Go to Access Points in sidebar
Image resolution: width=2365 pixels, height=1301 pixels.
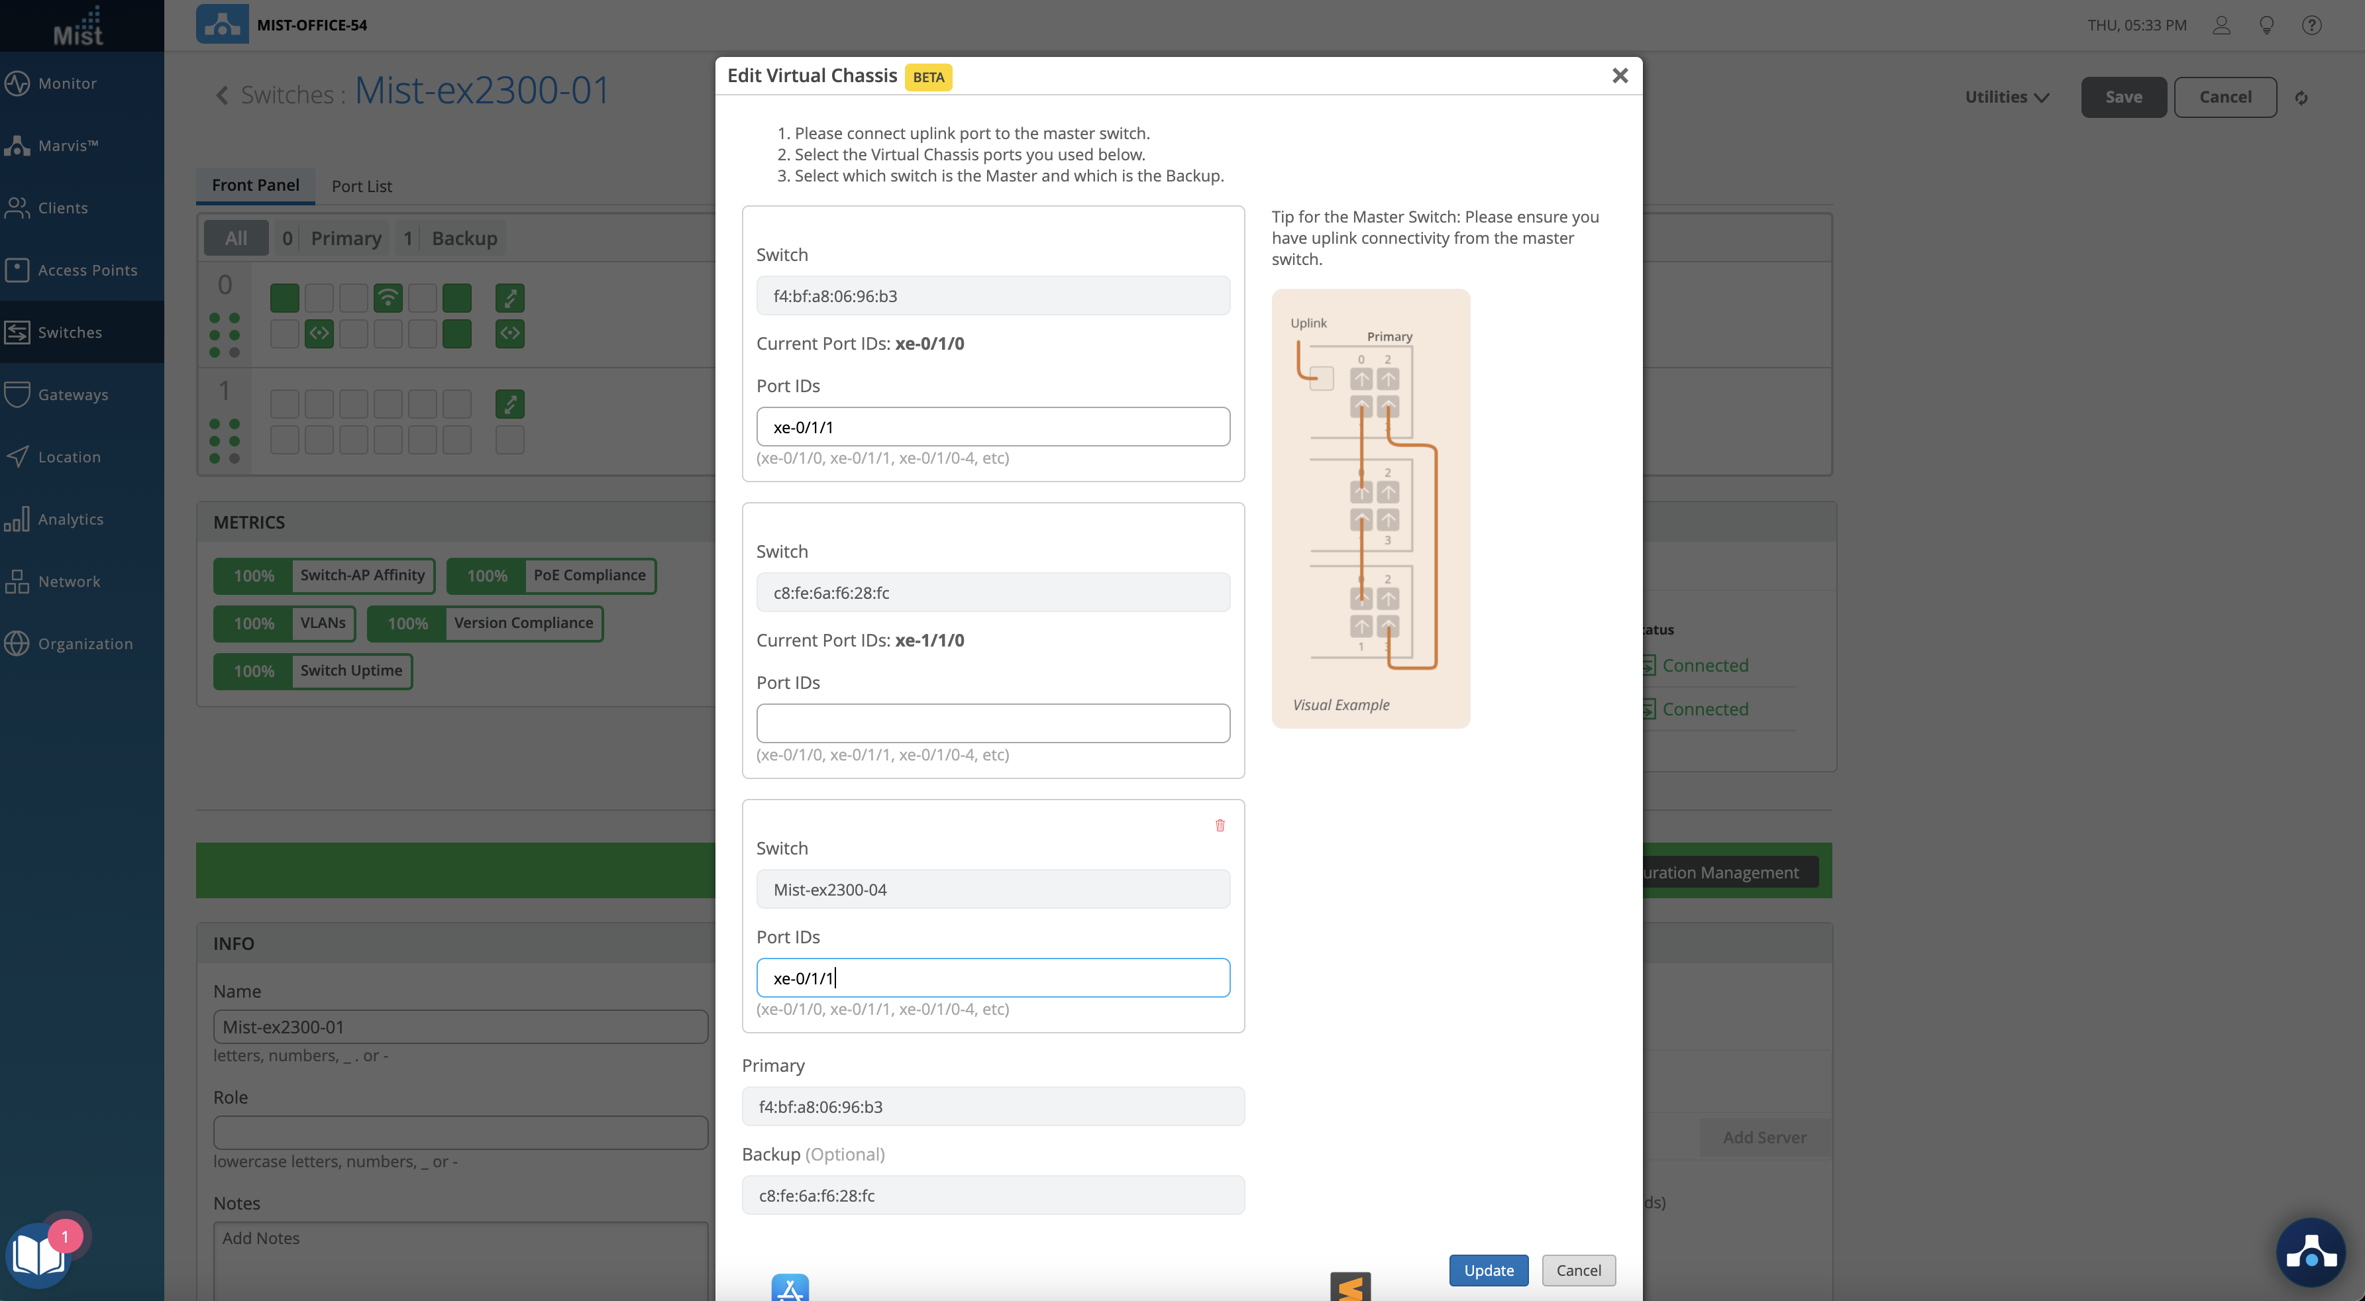coord(87,270)
